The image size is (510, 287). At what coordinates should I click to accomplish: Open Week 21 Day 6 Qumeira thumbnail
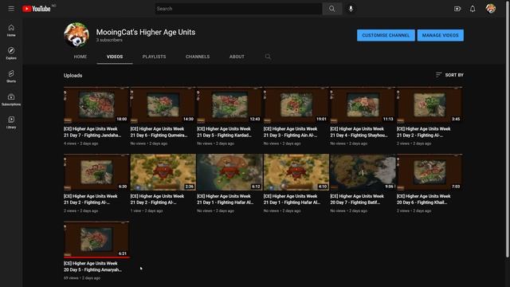tap(163, 104)
